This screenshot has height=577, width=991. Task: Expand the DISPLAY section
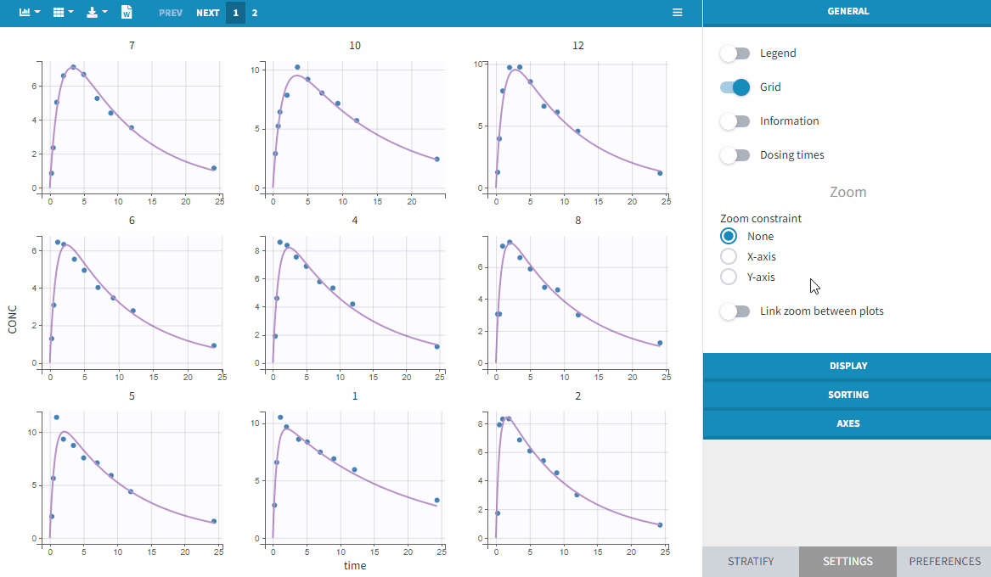click(847, 366)
